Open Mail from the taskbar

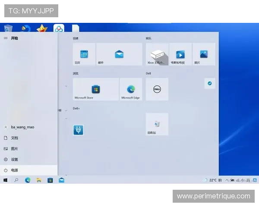pos(61,180)
